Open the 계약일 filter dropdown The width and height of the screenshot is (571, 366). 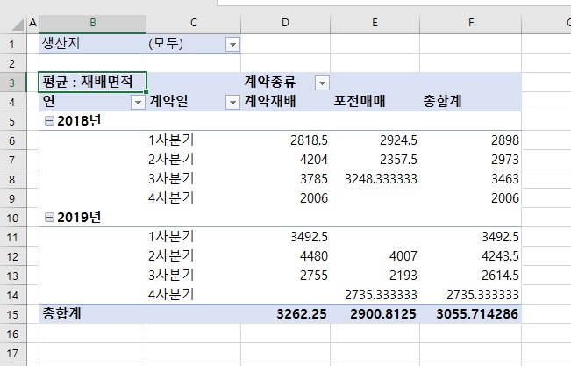click(232, 103)
